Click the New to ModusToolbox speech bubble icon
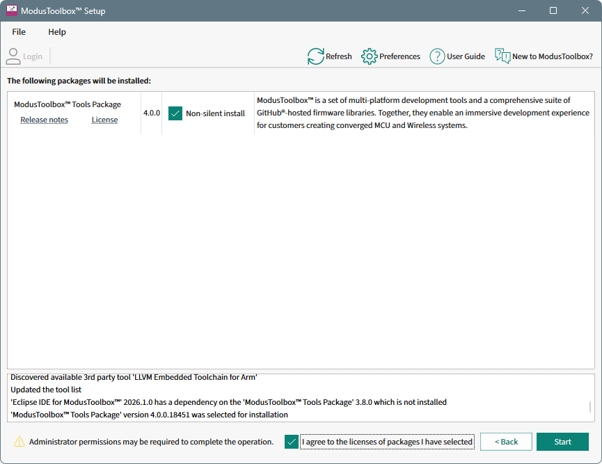This screenshot has width=602, height=464. [x=502, y=56]
